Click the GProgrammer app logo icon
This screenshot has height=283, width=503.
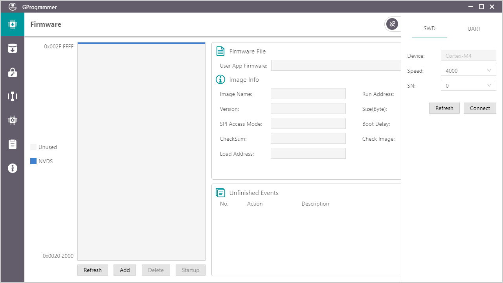click(13, 7)
